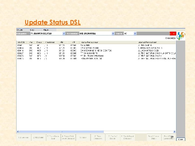Select DSL number 00014 cell

pyautogui.click(x=20, y=51)
